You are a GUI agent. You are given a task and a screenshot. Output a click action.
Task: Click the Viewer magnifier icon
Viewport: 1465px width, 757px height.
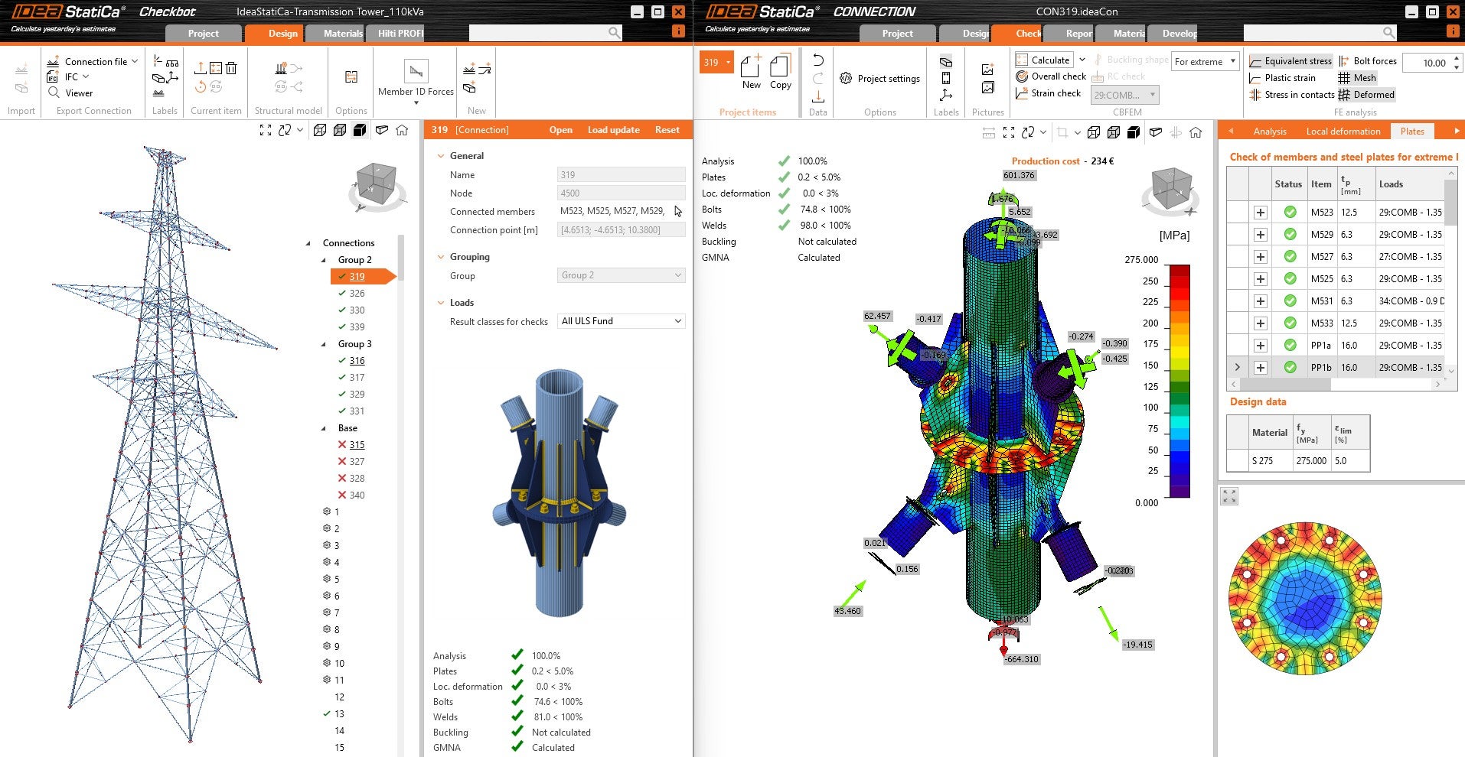pos(54,93)
